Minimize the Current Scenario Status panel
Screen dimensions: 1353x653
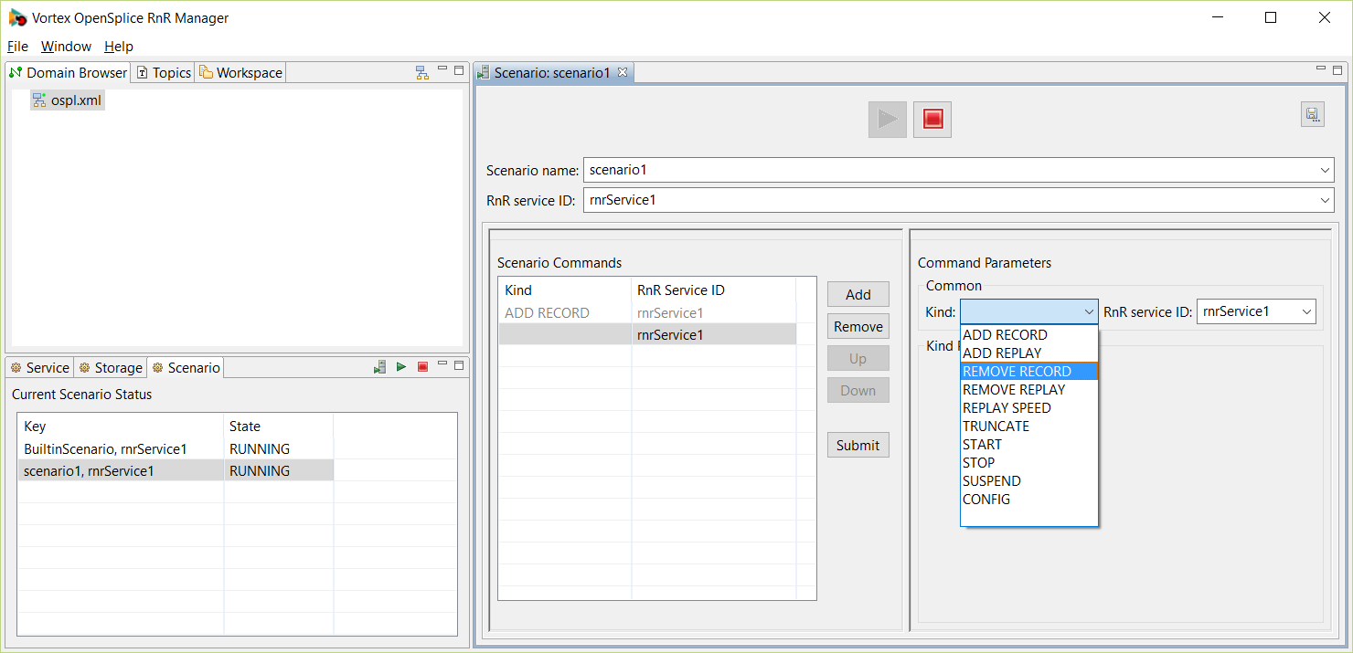coord(442,364)
